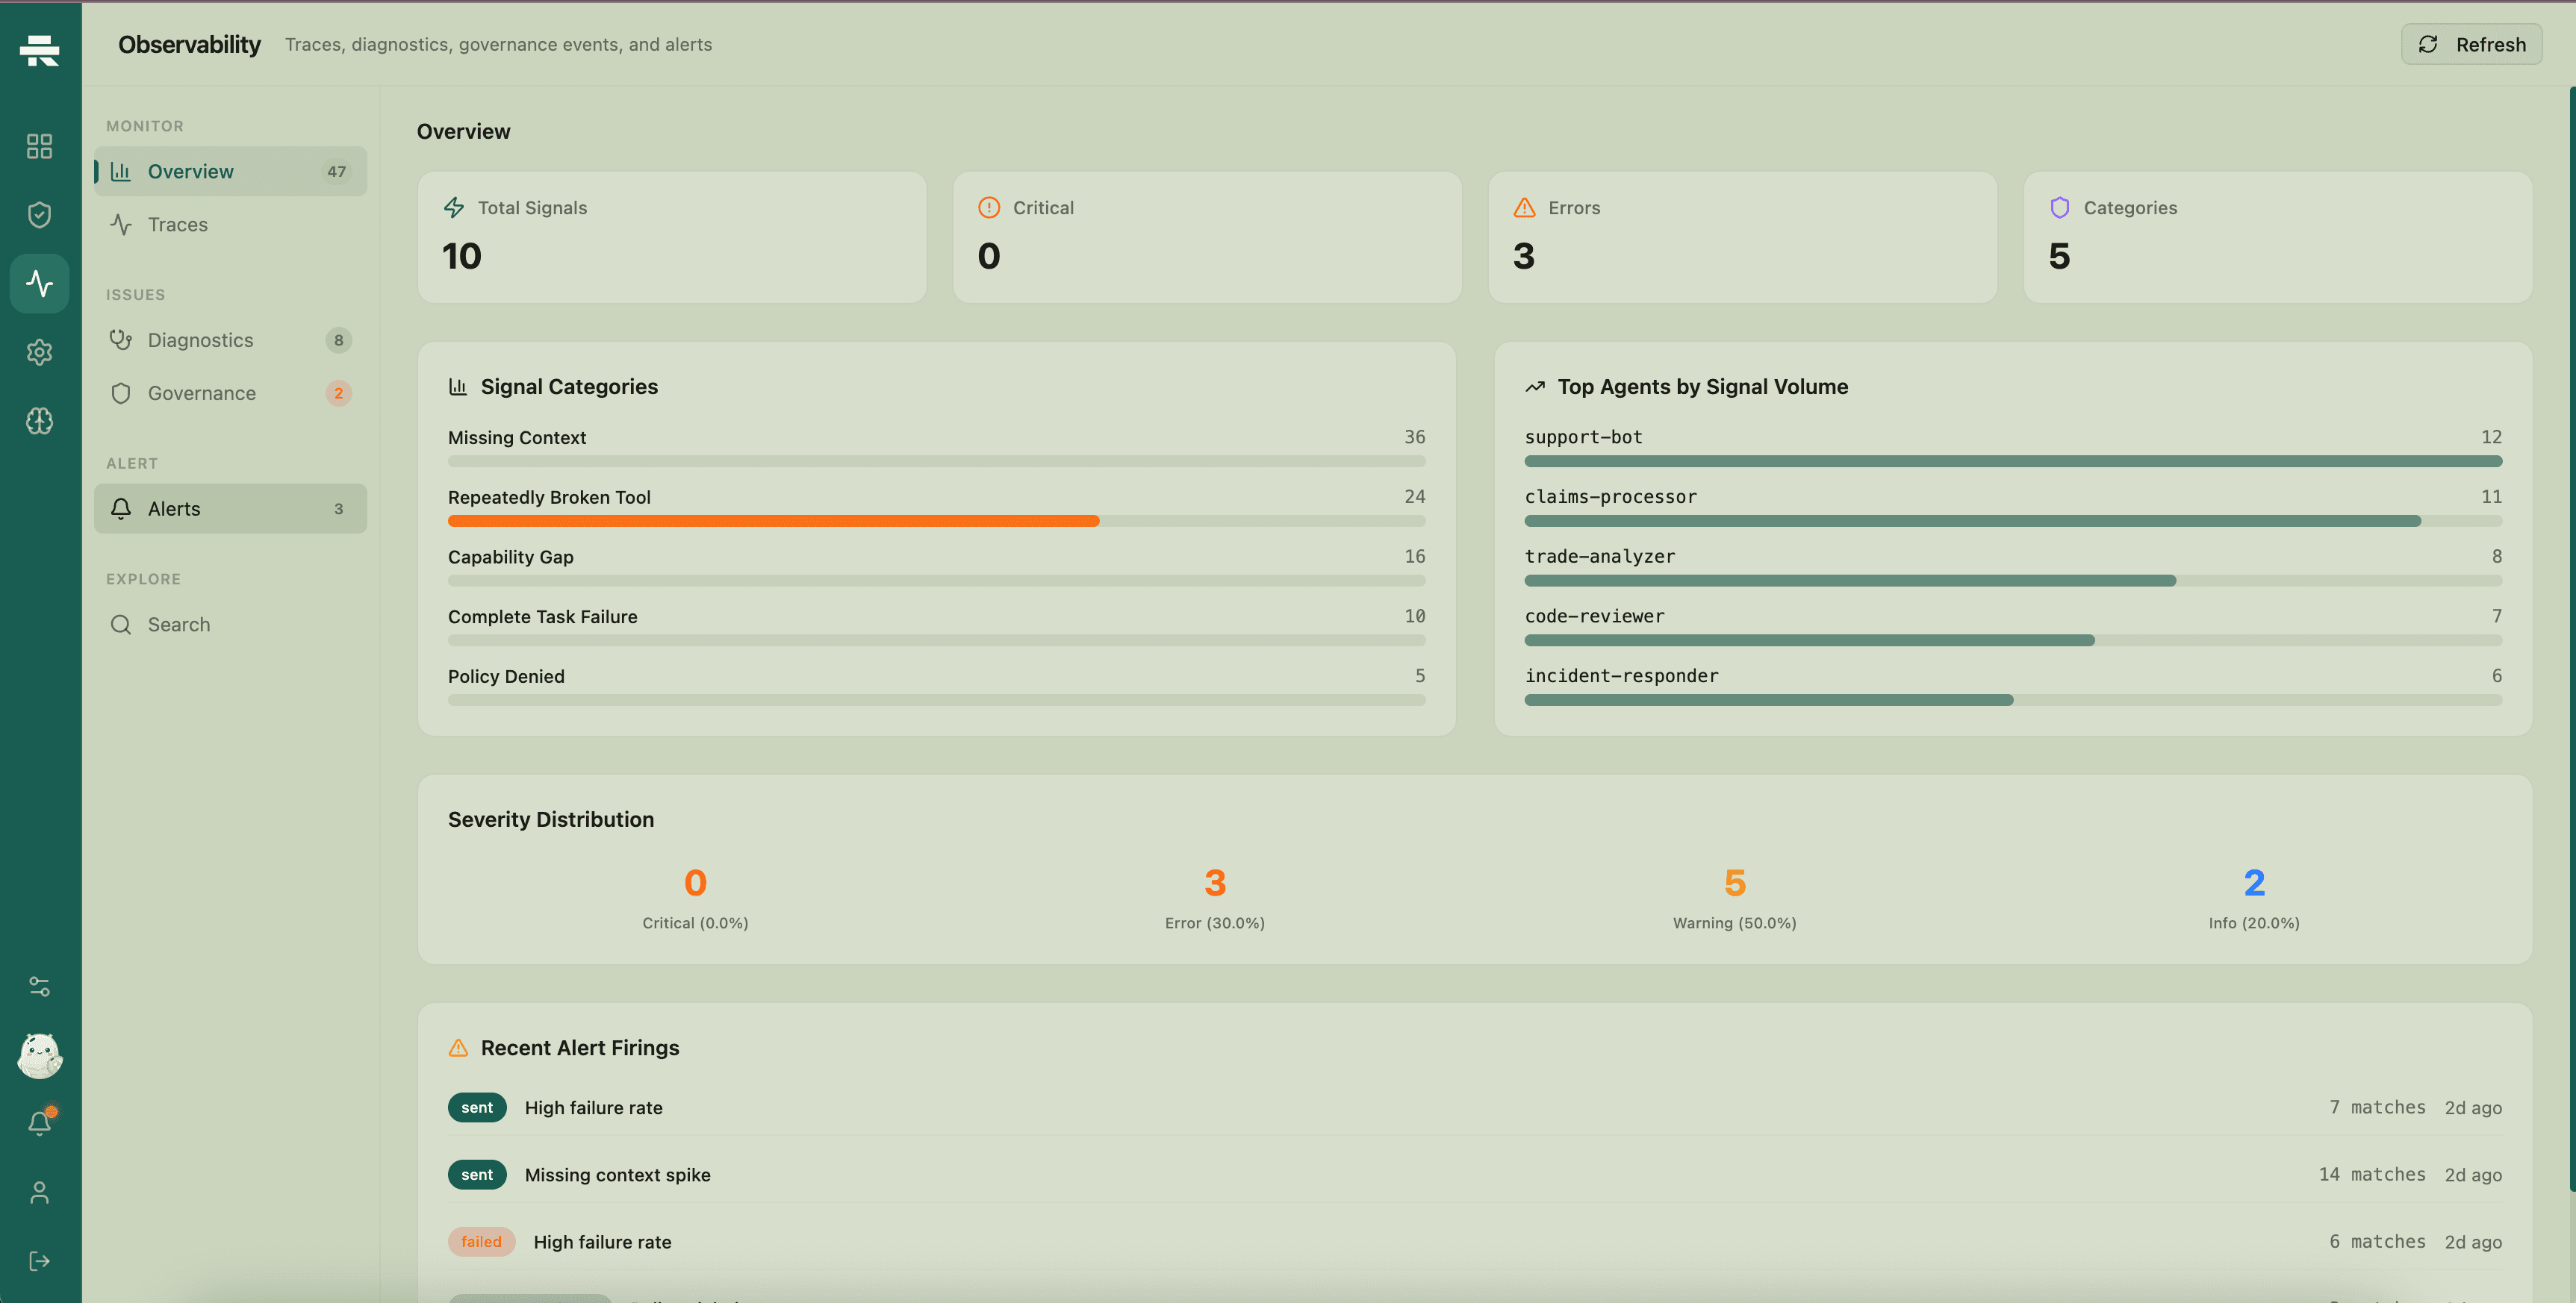This screenshot has width=2576, height=1303.
Task: Click the page vertical scrollbar
Action: 2572,640
